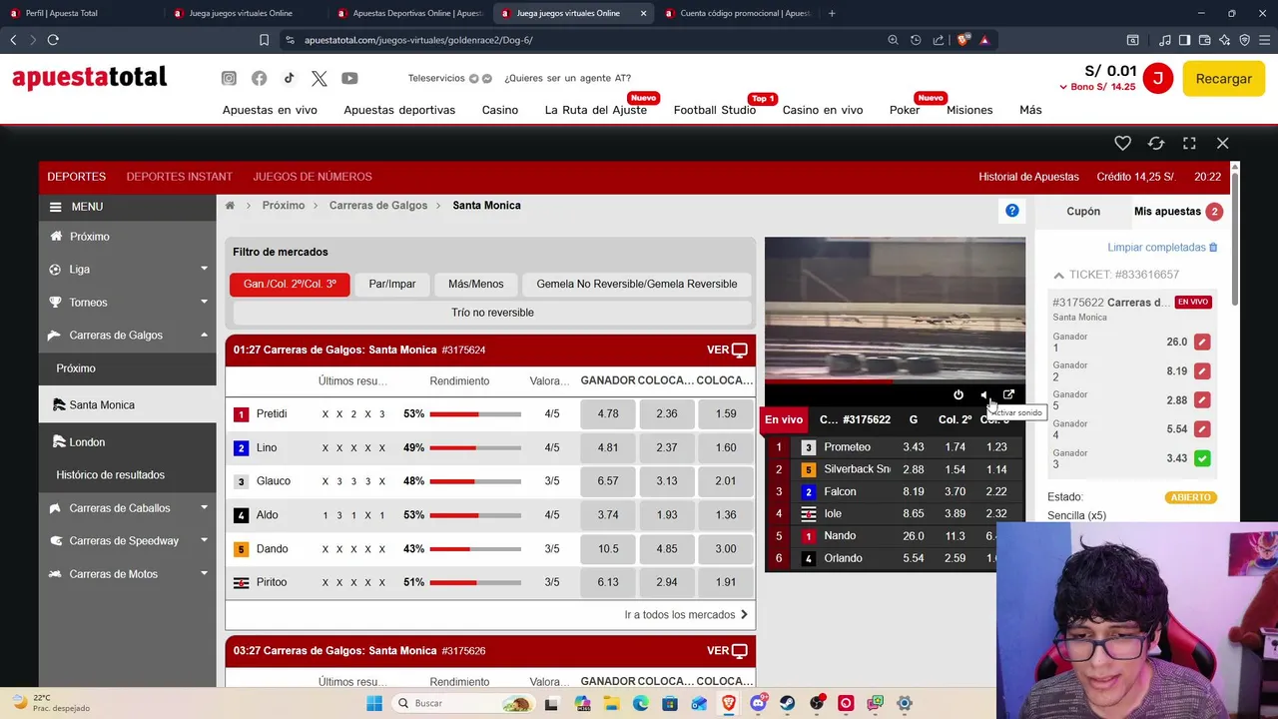Open the Brave browser taskbar icon
Viewport: 1278px width, 719px height.
(728, 703)
